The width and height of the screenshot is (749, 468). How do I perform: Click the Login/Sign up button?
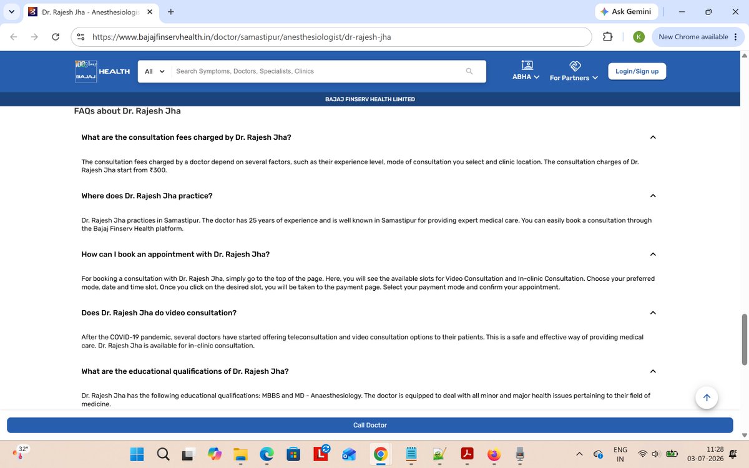tap(637, 71)
